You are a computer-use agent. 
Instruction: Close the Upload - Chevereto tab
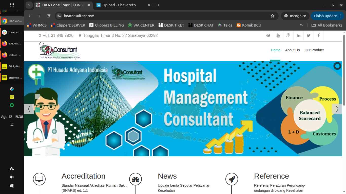[x=149, y=5]
